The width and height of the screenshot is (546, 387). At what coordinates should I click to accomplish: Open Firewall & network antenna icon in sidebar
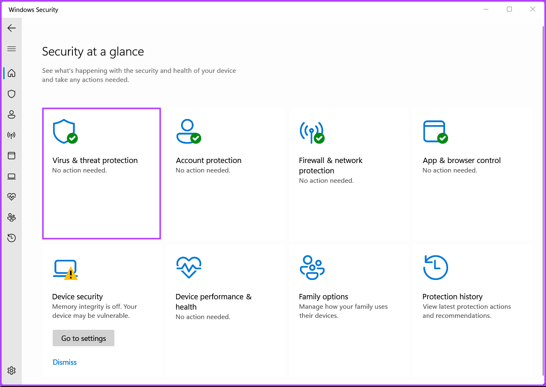coord(12,135)
